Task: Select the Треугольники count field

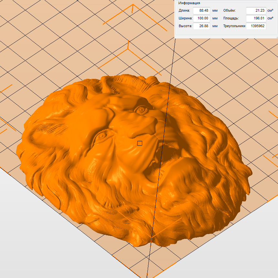Action: point(256,26)
